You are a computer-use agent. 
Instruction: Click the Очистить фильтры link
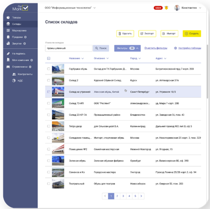click(156, 48)
